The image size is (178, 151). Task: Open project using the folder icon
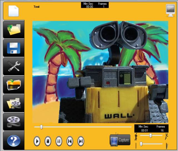pyautogui.click(x=14, y=29)
